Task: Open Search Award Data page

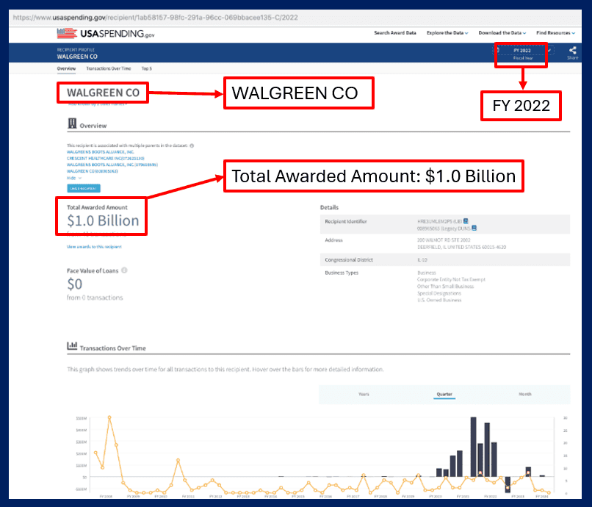Action: 395,33
